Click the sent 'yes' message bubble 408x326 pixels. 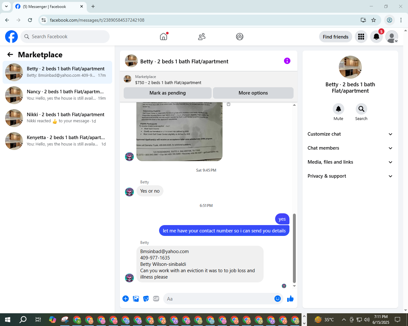click(282, 219)
